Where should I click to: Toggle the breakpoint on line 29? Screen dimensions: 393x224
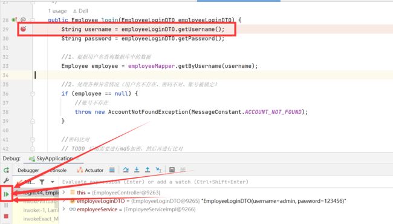coord(24,29)
